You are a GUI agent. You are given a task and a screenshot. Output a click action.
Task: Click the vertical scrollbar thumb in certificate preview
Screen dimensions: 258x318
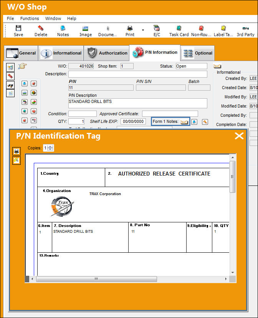232,177
